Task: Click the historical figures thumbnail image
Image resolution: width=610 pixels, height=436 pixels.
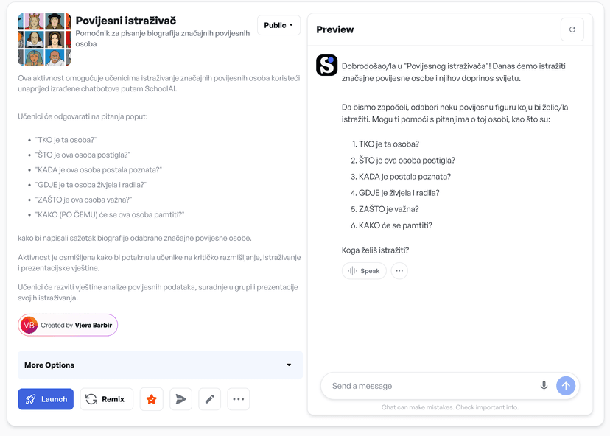Action: pyautogui.click(x=44, y=40)
